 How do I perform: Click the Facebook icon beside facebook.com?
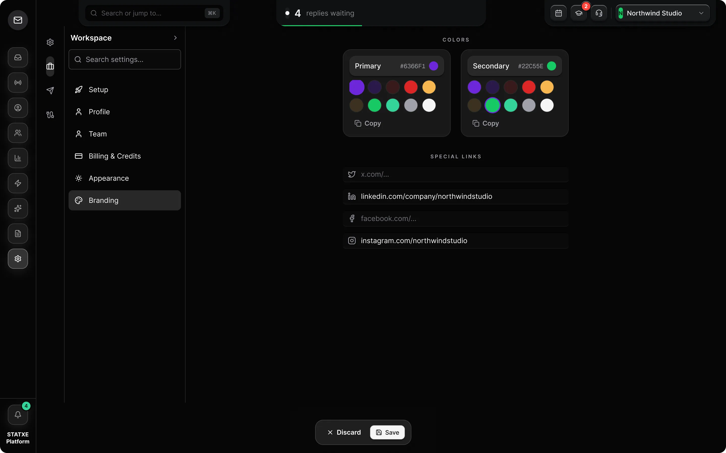tap(352, 218)
